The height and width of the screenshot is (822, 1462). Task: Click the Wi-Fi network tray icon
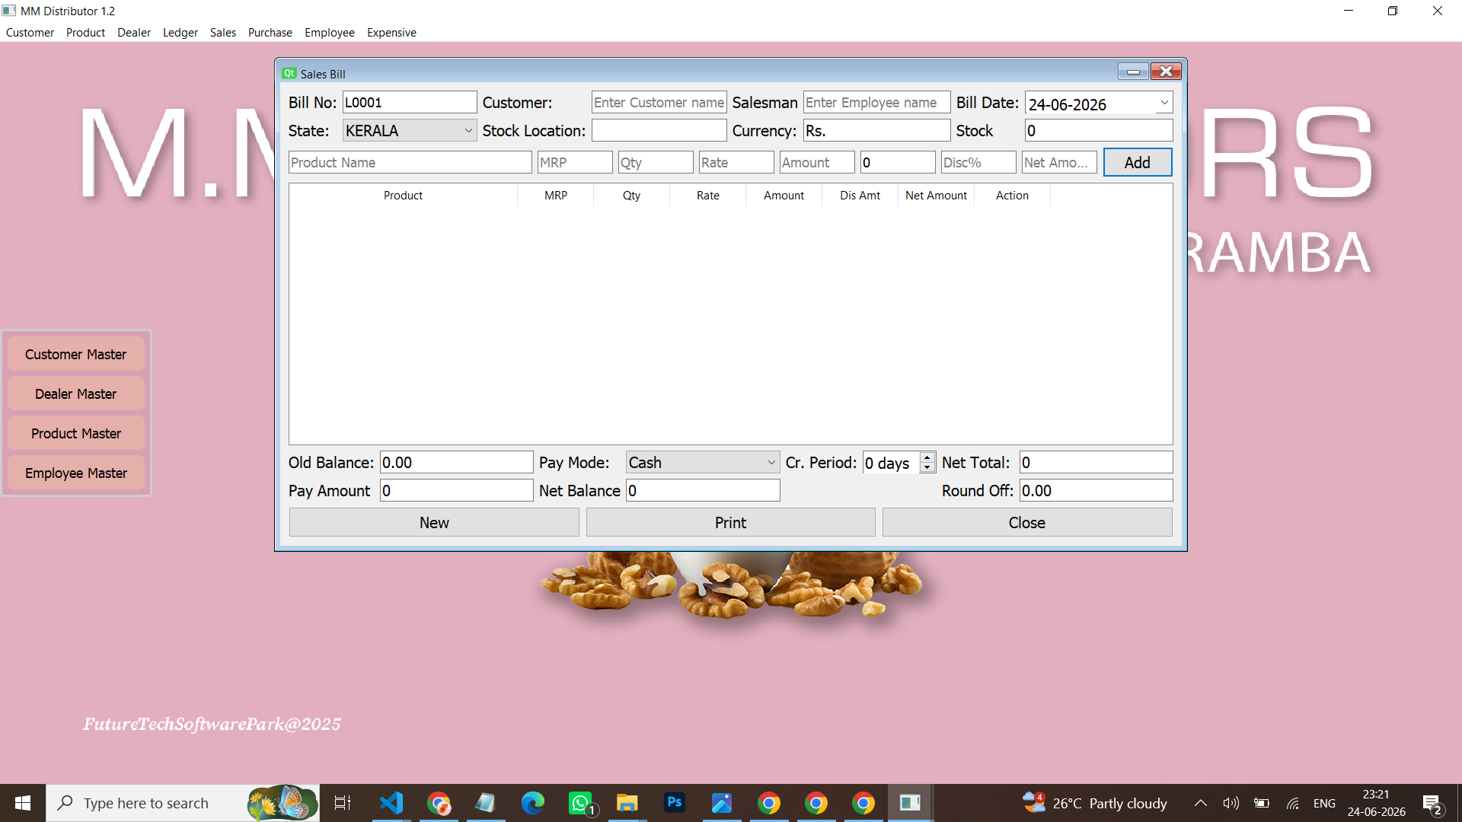point(1293,803)
